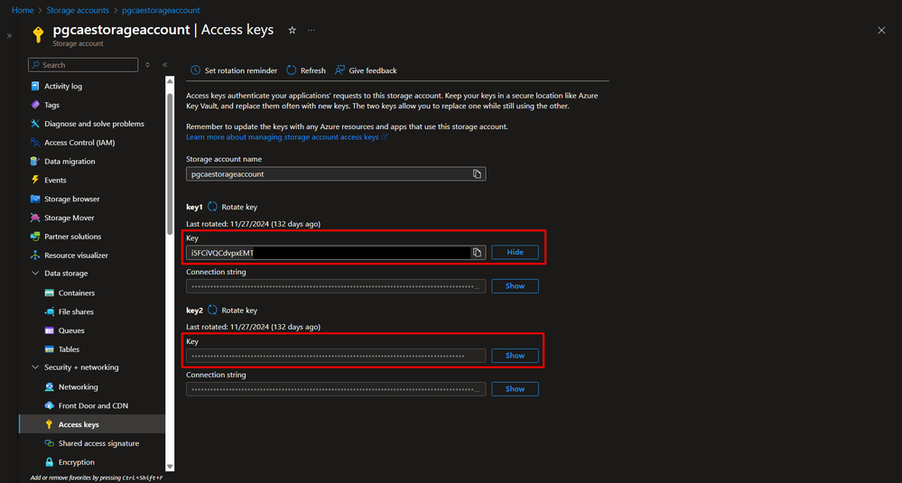Copy key1 value to clipboard
Viewport: 902px width, 483px height.
click(x=477, y=253)
